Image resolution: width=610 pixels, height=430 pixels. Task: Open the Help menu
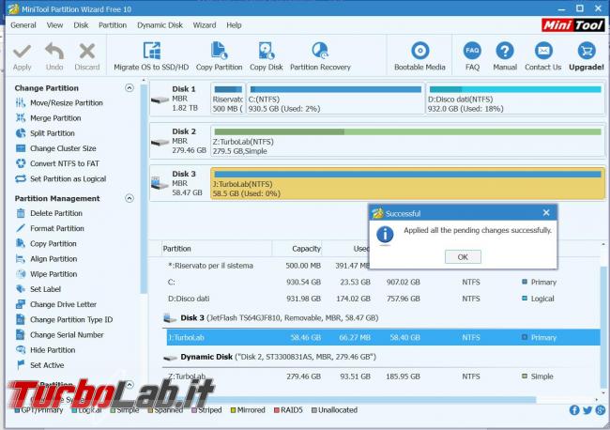pos(234,25)
